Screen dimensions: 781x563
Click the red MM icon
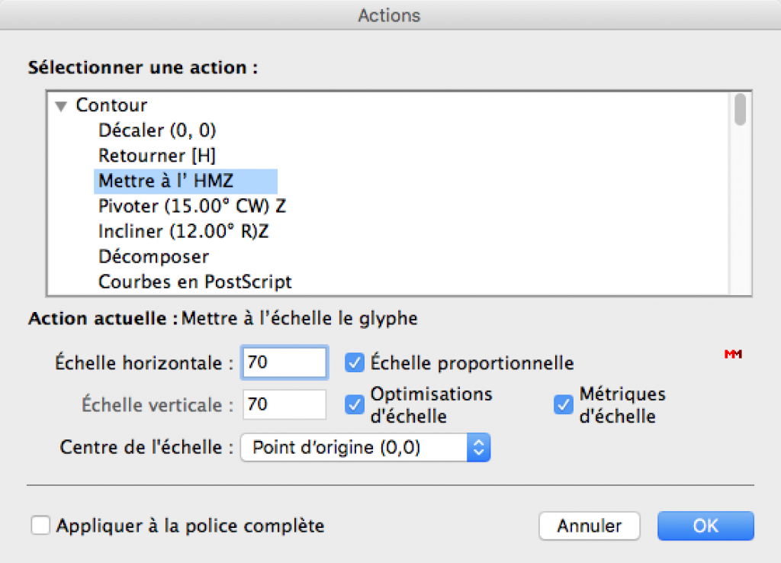coord(733,355)
